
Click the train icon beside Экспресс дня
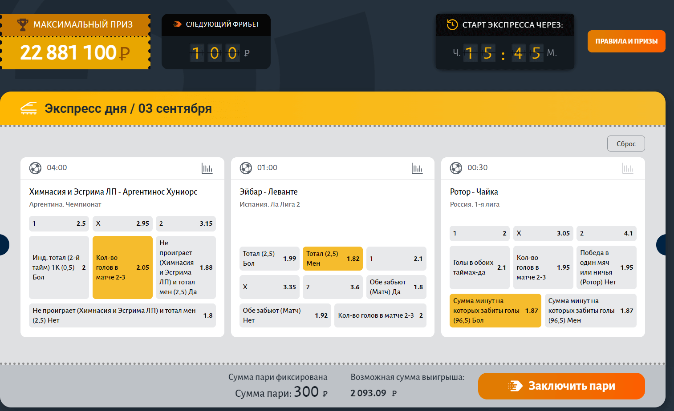coord(29,108)
